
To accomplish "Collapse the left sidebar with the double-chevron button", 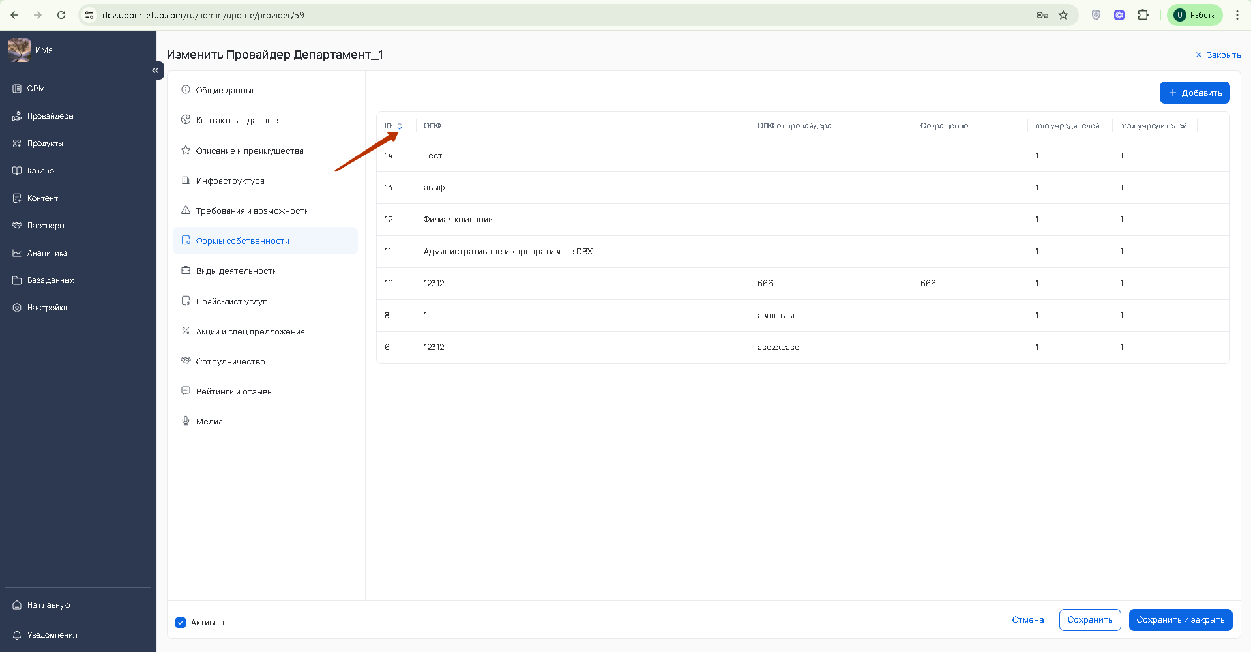I will pos(155,70).
